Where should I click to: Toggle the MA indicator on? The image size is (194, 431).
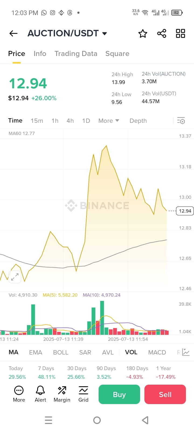click(x=13, y=352)
